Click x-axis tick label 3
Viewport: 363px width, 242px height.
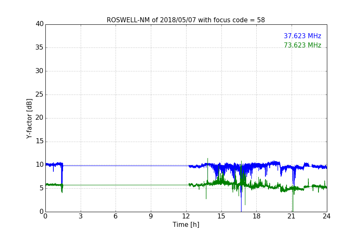(81, 216)
